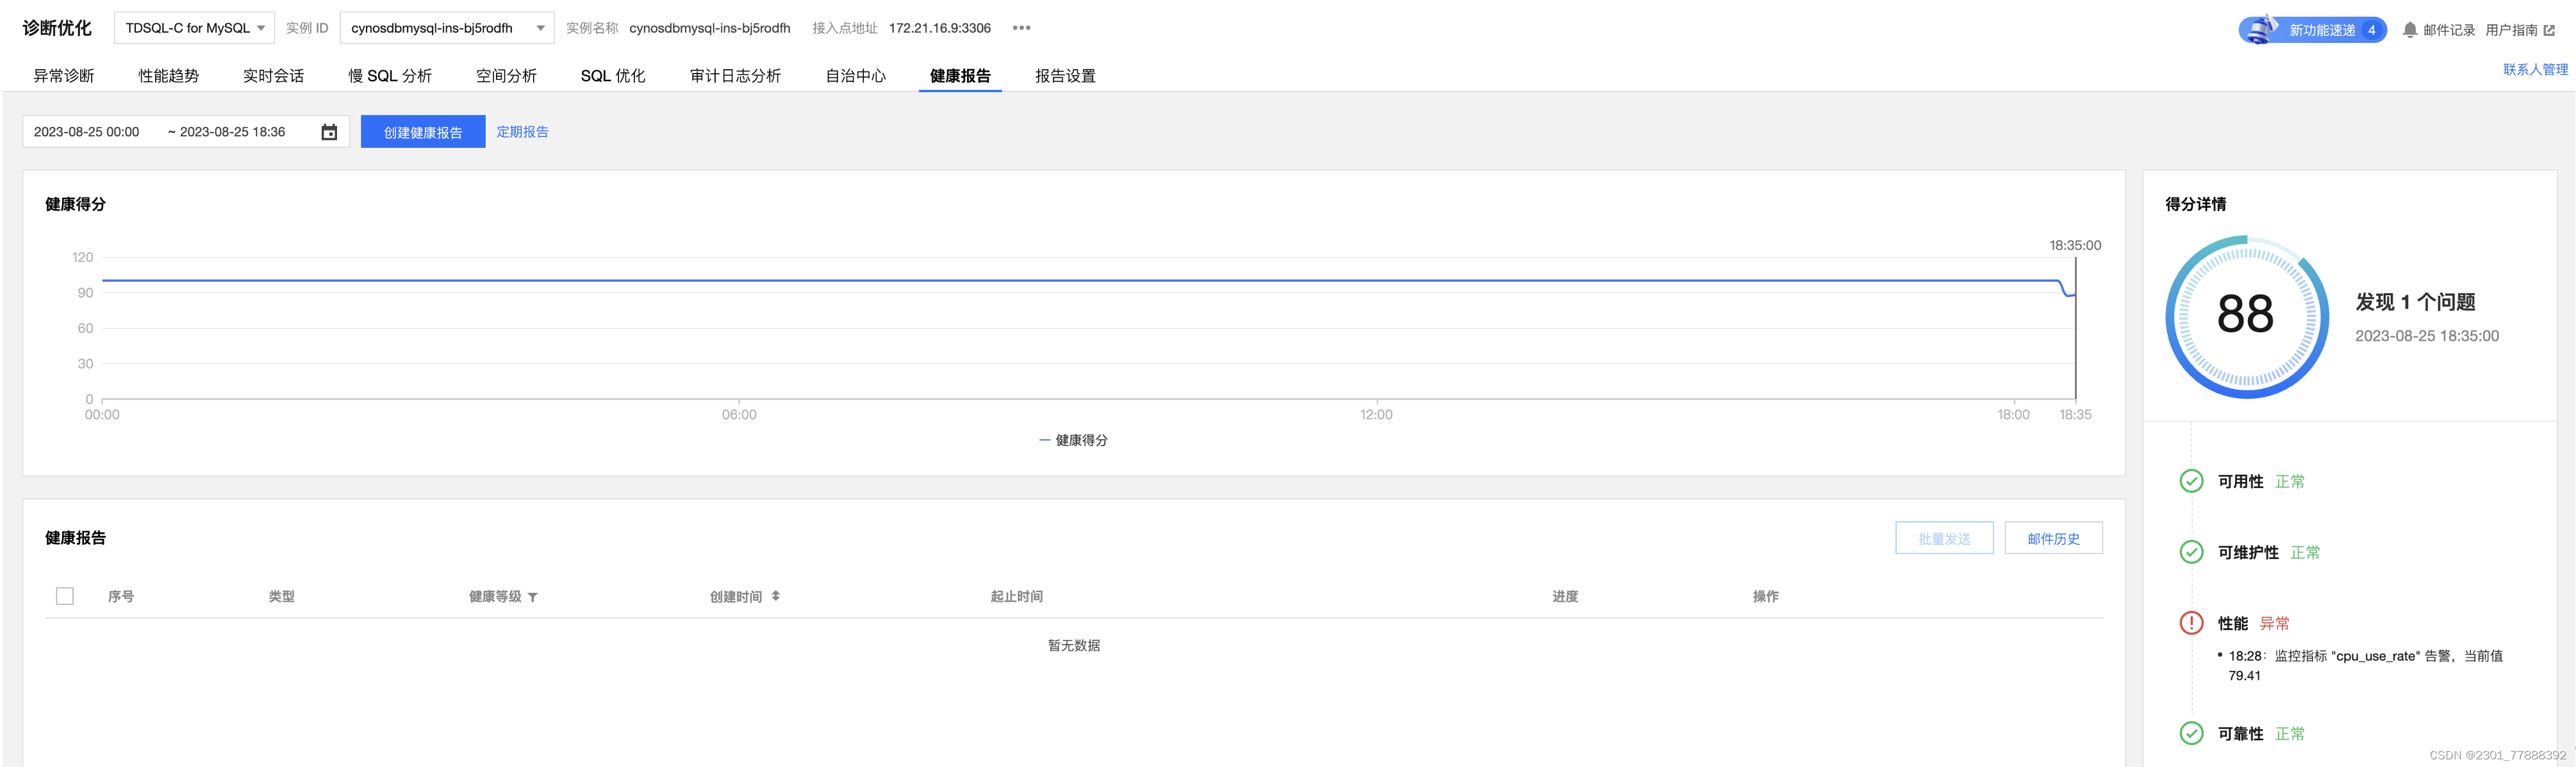The image size is (2576, 767).
Task: Click the 起止时间 column header
Action: (1017, 596)
